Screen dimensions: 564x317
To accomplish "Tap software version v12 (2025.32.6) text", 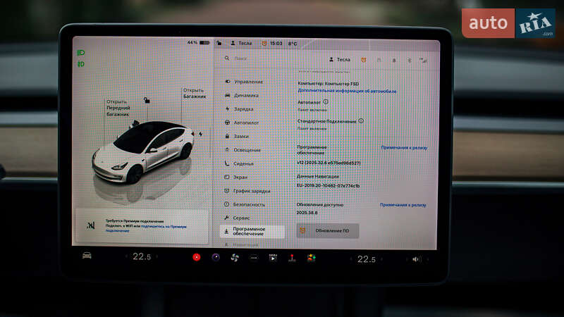I will coord(329,163).
